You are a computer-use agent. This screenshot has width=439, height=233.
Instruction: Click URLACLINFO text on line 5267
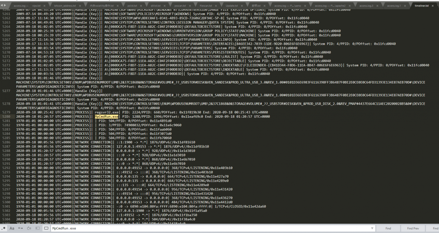click(220, 40)
